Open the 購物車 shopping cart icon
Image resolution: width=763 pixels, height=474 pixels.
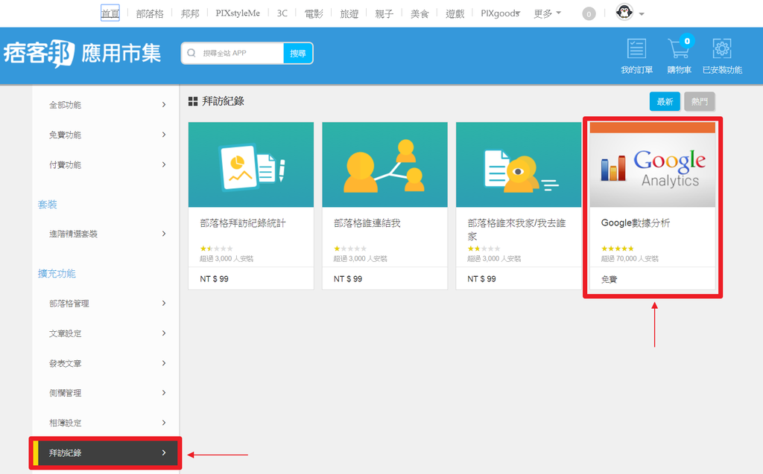point(679,48)
